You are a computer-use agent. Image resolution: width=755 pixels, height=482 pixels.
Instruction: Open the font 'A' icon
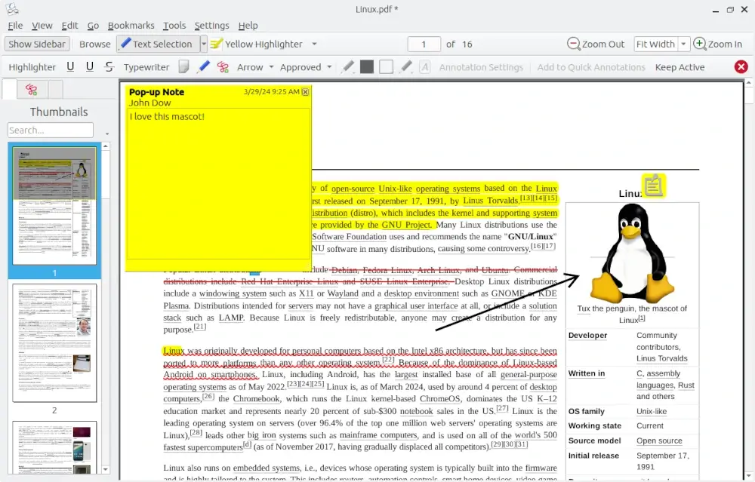(x=424, y=67)
